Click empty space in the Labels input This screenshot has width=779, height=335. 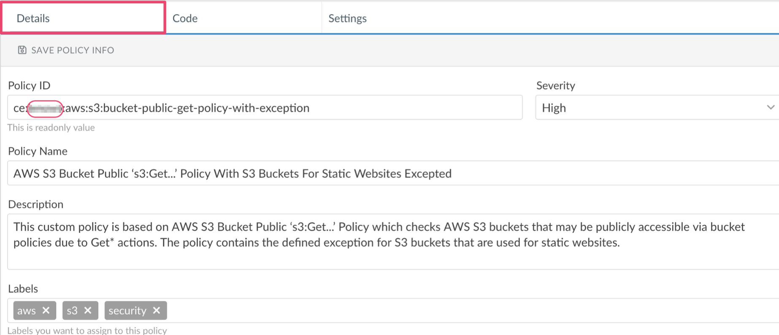tap(422, 310)
